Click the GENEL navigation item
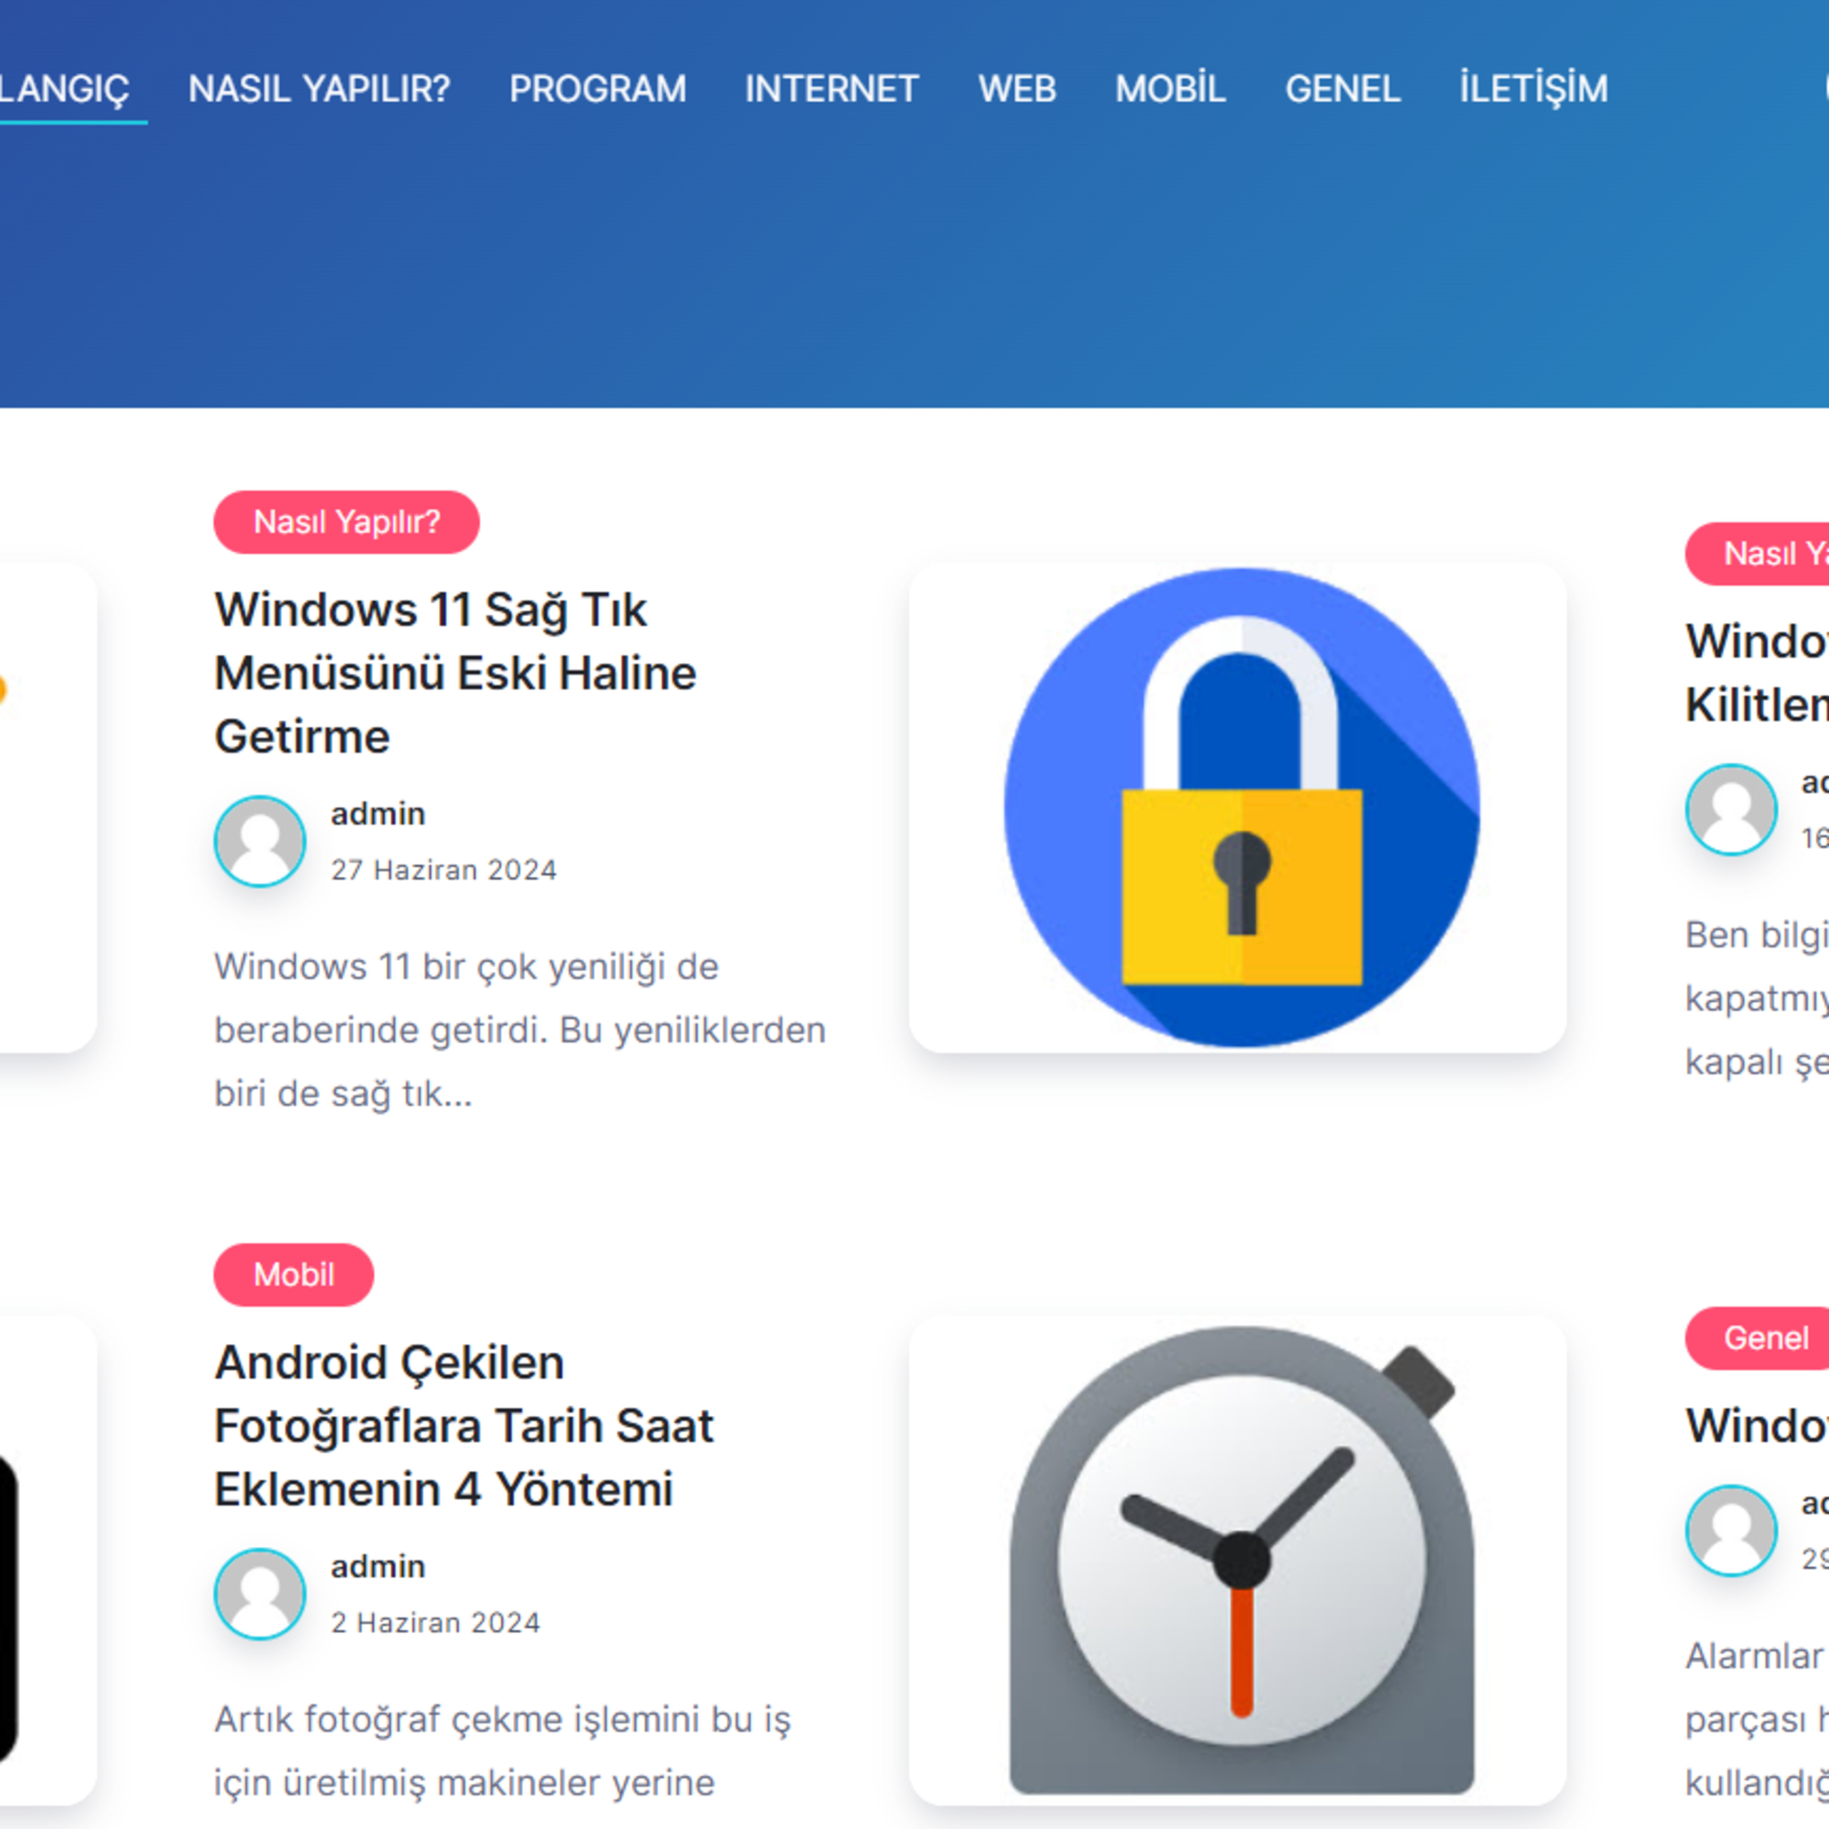This screenshot has width=1829, height=1829. pyautogui.click(x=1342, y=89)
